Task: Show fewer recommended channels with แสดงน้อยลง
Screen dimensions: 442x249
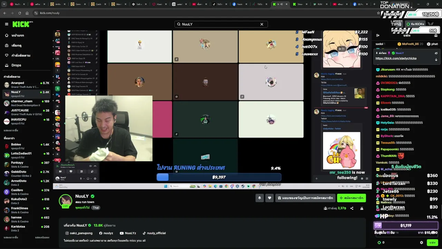Action: click(42, 238)
